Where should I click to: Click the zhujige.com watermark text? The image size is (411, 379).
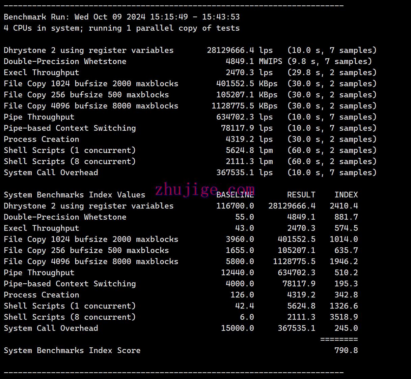[x=204, y=190]
